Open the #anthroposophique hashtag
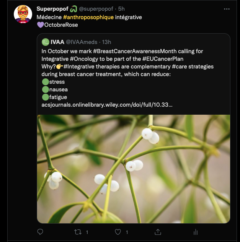 tap(88, 18)
